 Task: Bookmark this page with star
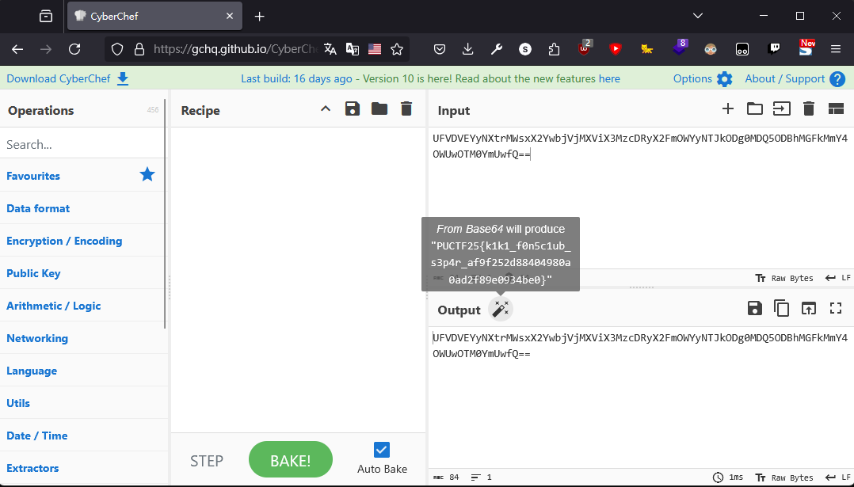click(x=397, y=49)
